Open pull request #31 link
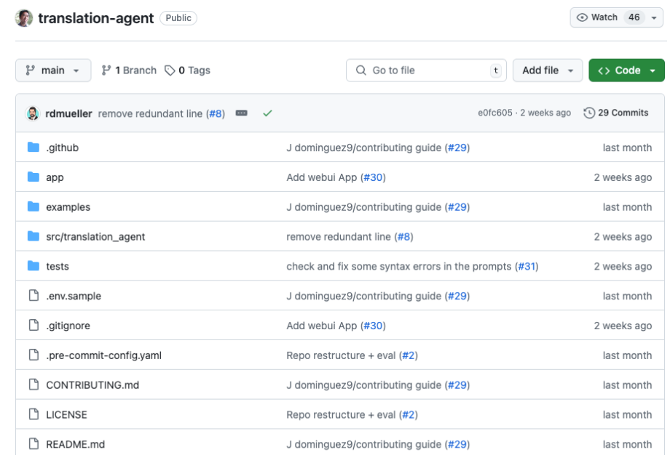 527,266
